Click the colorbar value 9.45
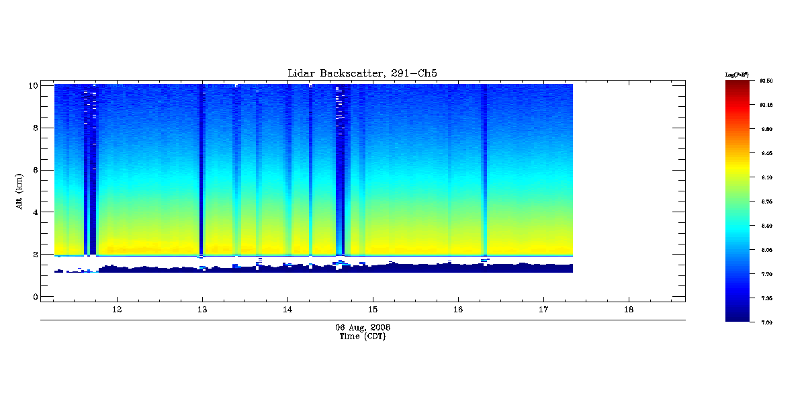The height and width of the screenshot is (403, 806). (x=766, y=153)
